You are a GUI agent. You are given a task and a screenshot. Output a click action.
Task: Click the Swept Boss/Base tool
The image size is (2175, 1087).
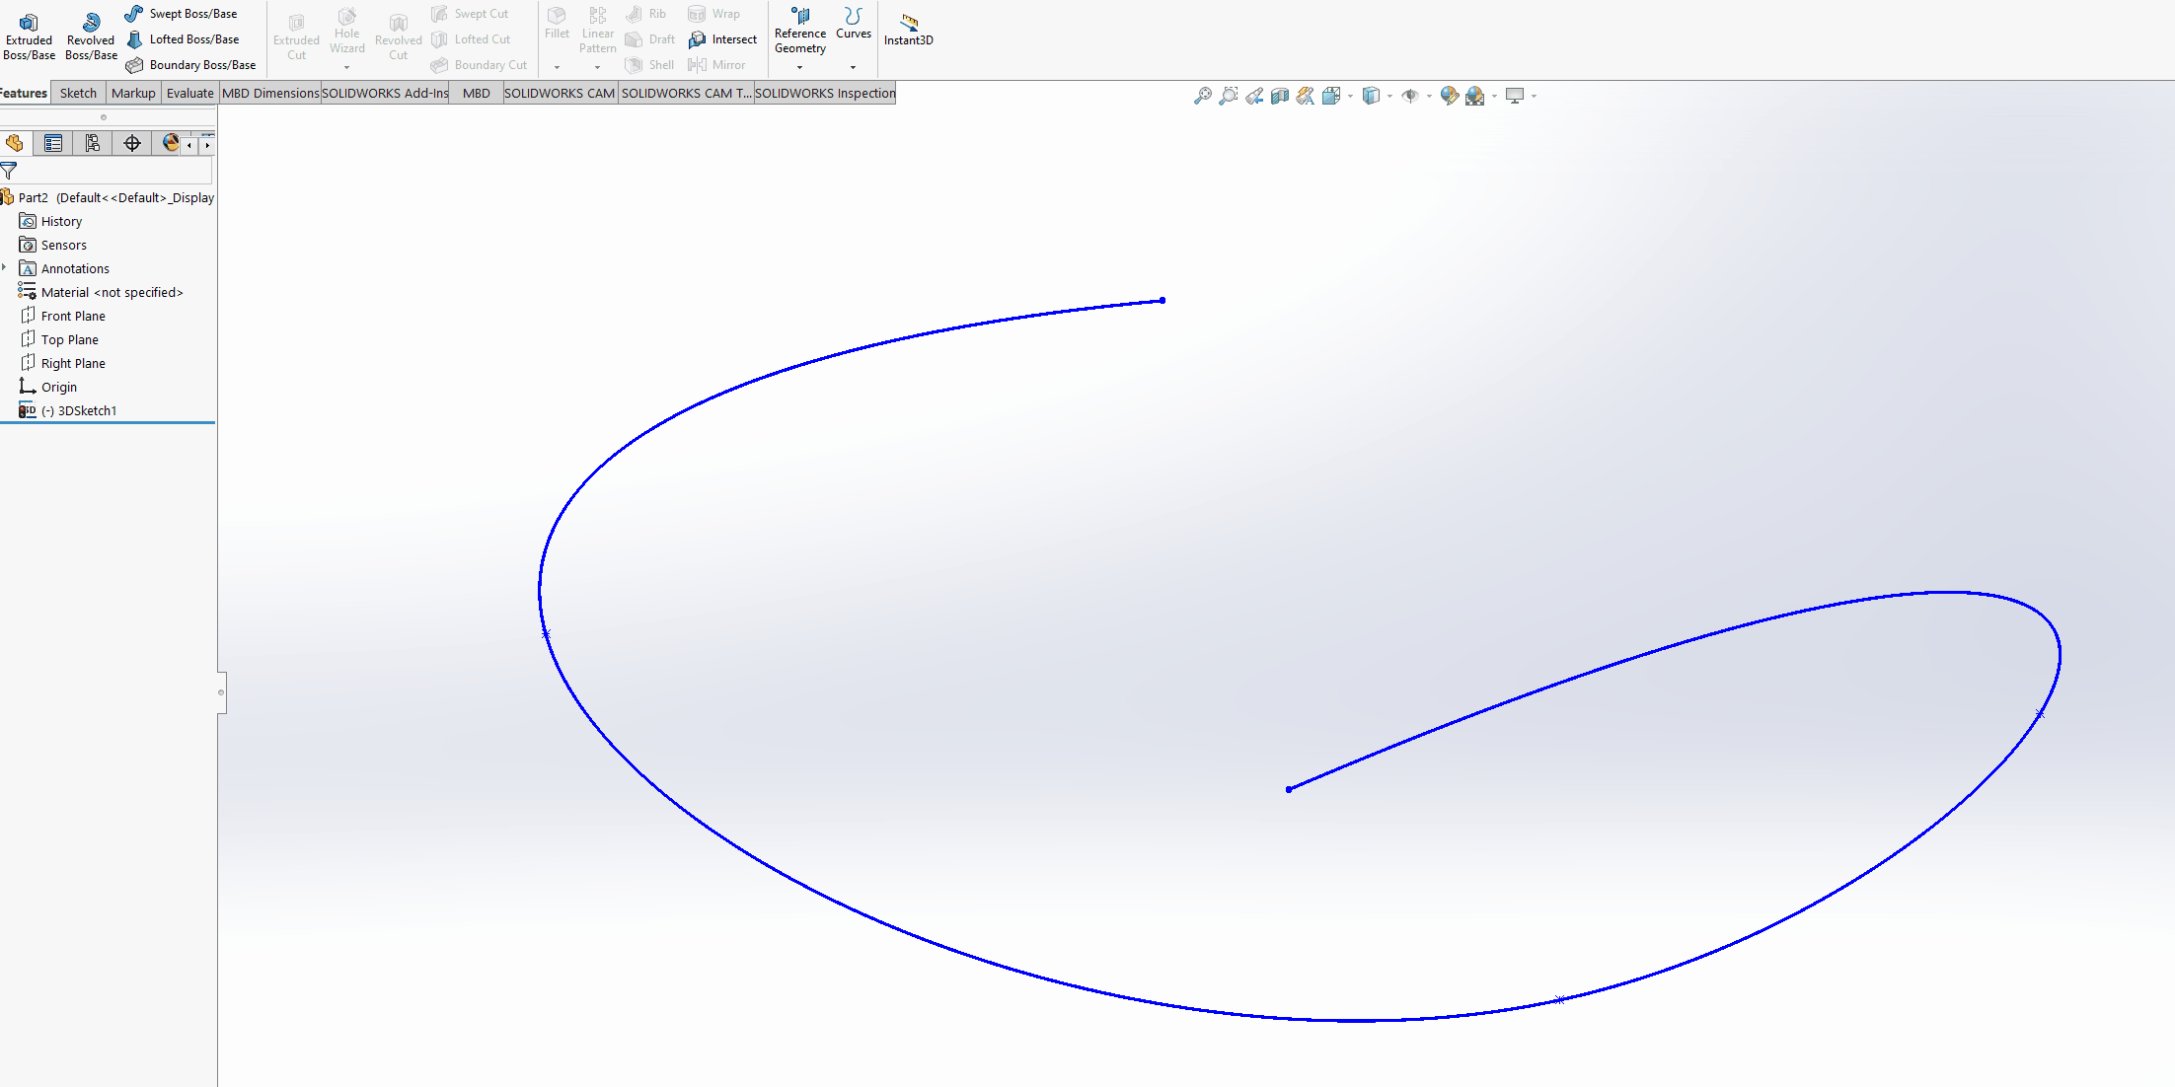[183, 14]
